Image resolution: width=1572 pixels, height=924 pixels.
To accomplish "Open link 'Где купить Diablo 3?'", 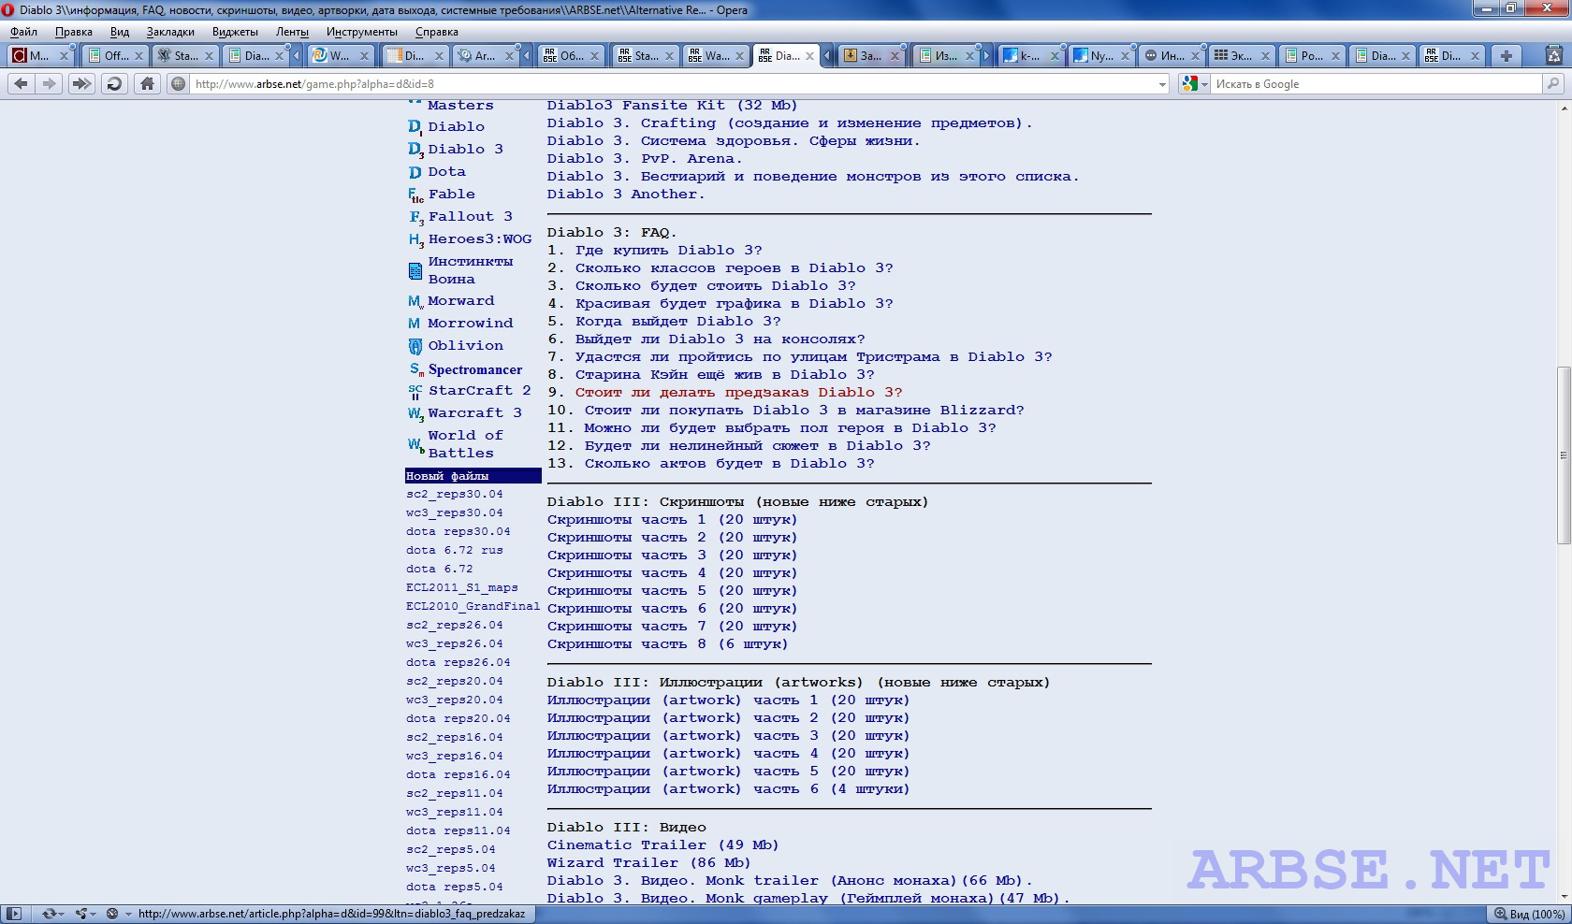I will pyautogui.click(x=669, y=251).
